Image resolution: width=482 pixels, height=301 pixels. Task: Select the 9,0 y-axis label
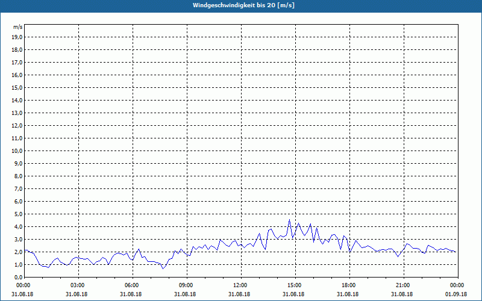point(18,163)
